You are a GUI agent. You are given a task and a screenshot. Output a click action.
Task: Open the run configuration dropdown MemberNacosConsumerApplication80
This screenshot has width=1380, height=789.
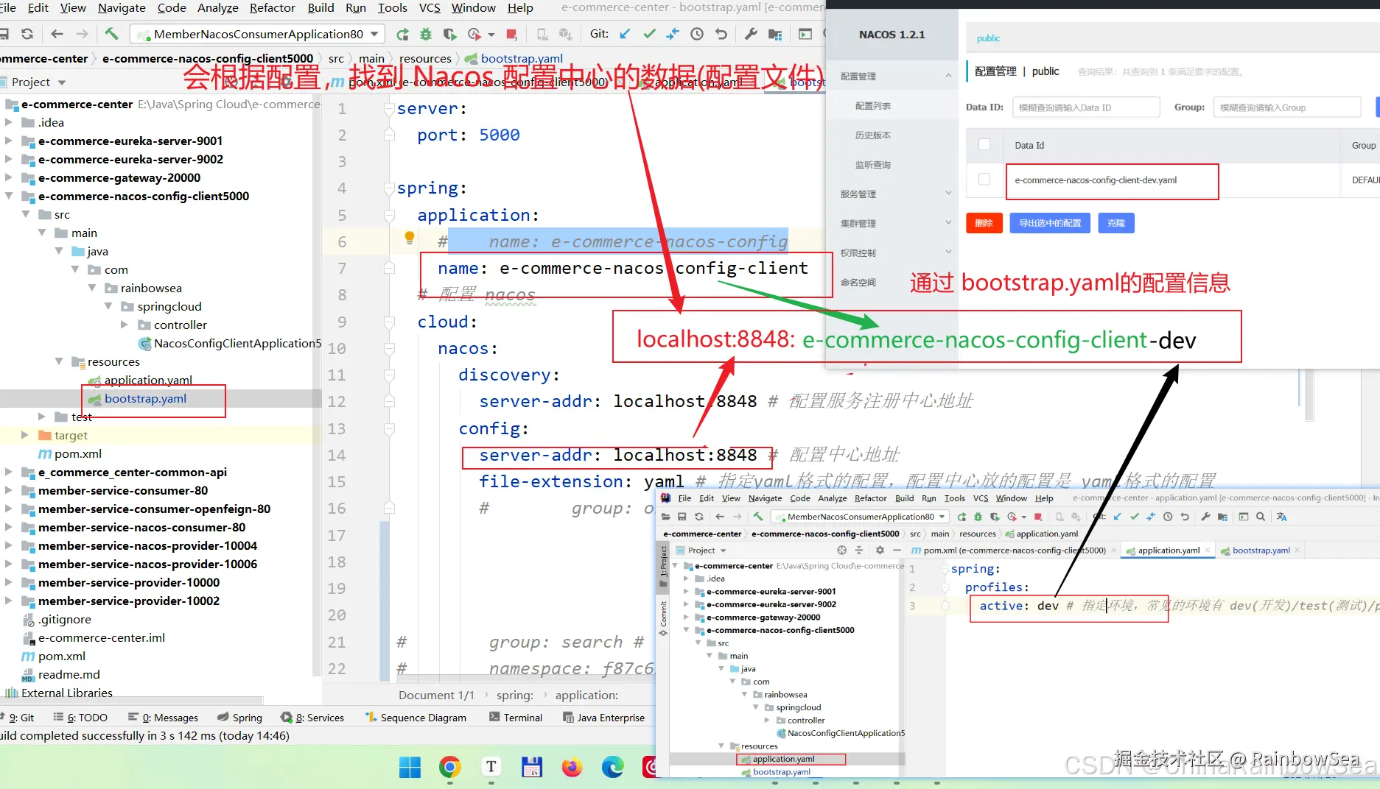258,34
